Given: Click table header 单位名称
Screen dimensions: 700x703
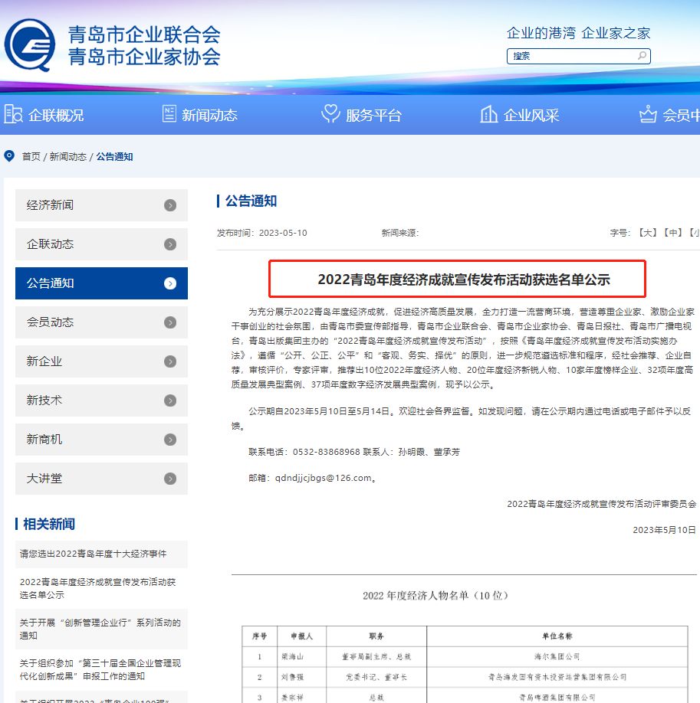Looking at the screenshot, I should click(x=557, y=636).
